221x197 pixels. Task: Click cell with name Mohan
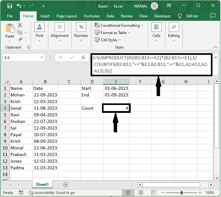coord(21,95)
